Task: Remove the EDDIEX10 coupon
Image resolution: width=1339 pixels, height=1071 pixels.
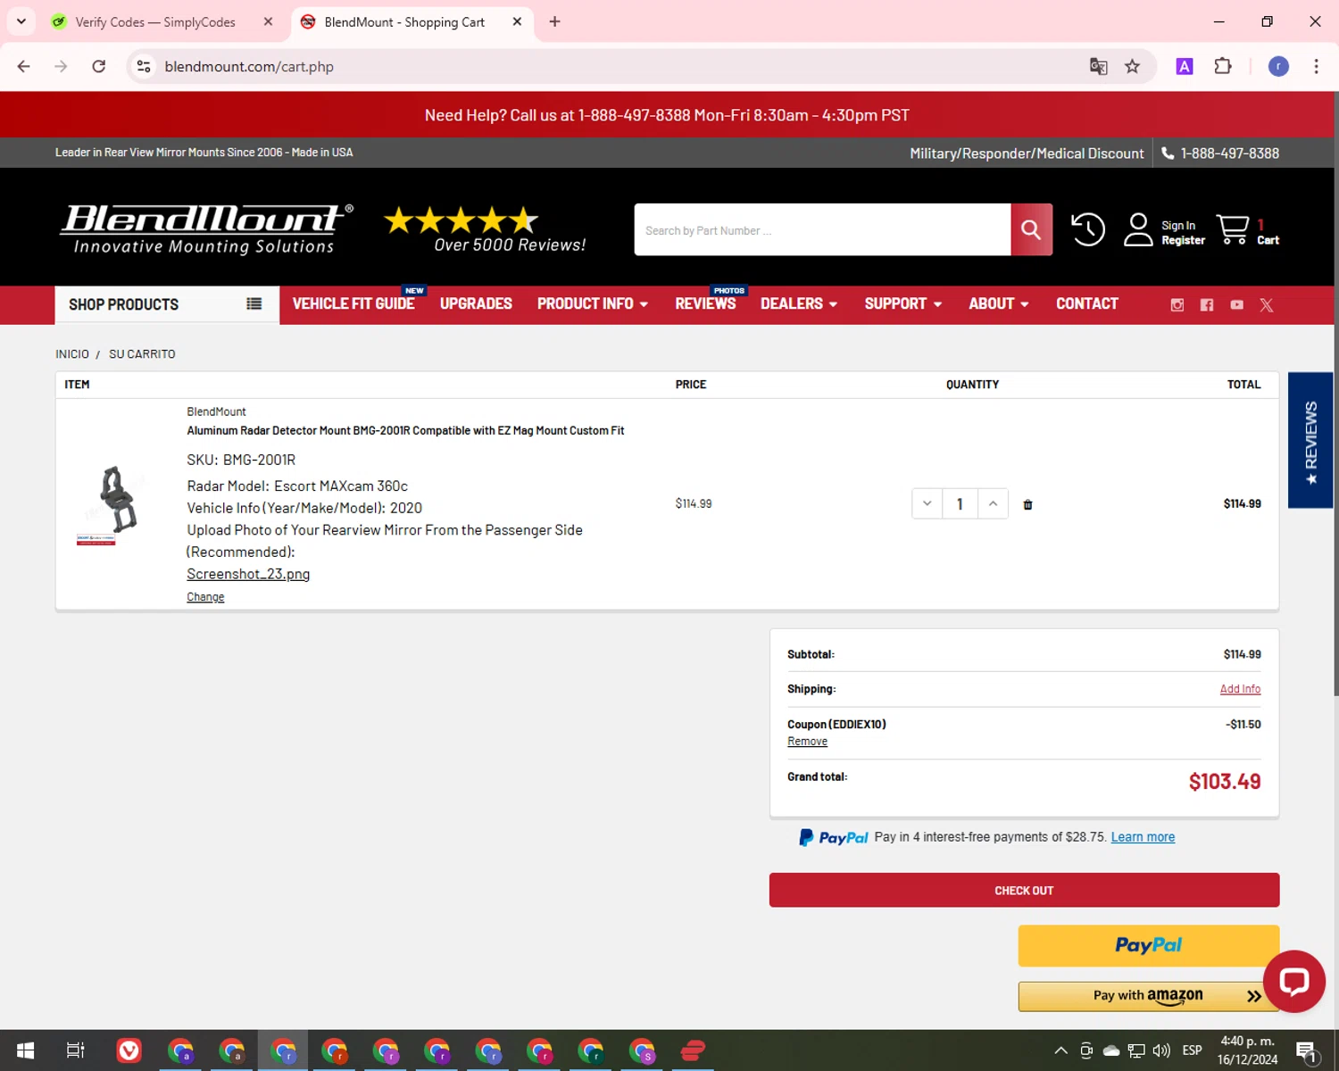Action: 807,742
